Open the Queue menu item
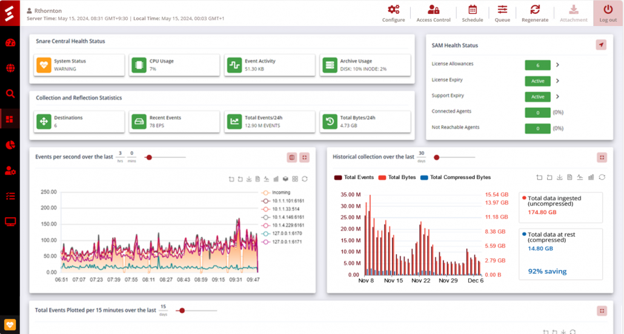The image size is (624, 334). pyautogui.click(x=502, y=13)
